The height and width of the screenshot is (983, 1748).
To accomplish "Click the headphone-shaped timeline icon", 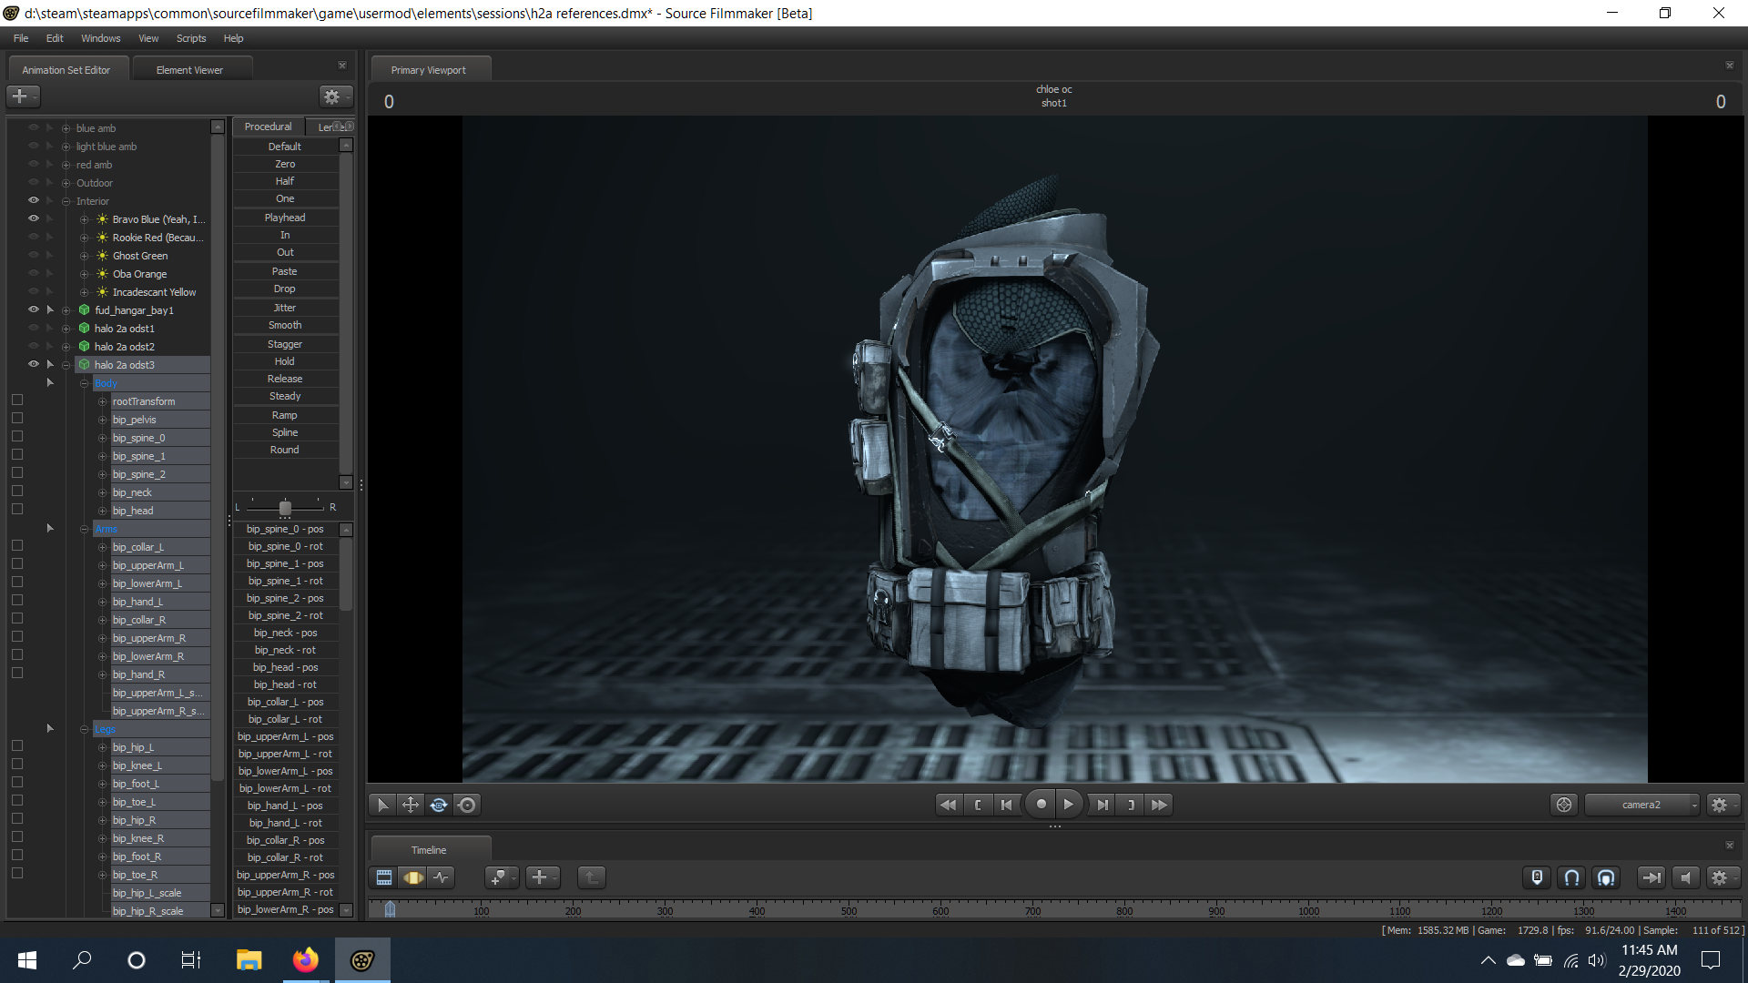I will coord(1606,877).
